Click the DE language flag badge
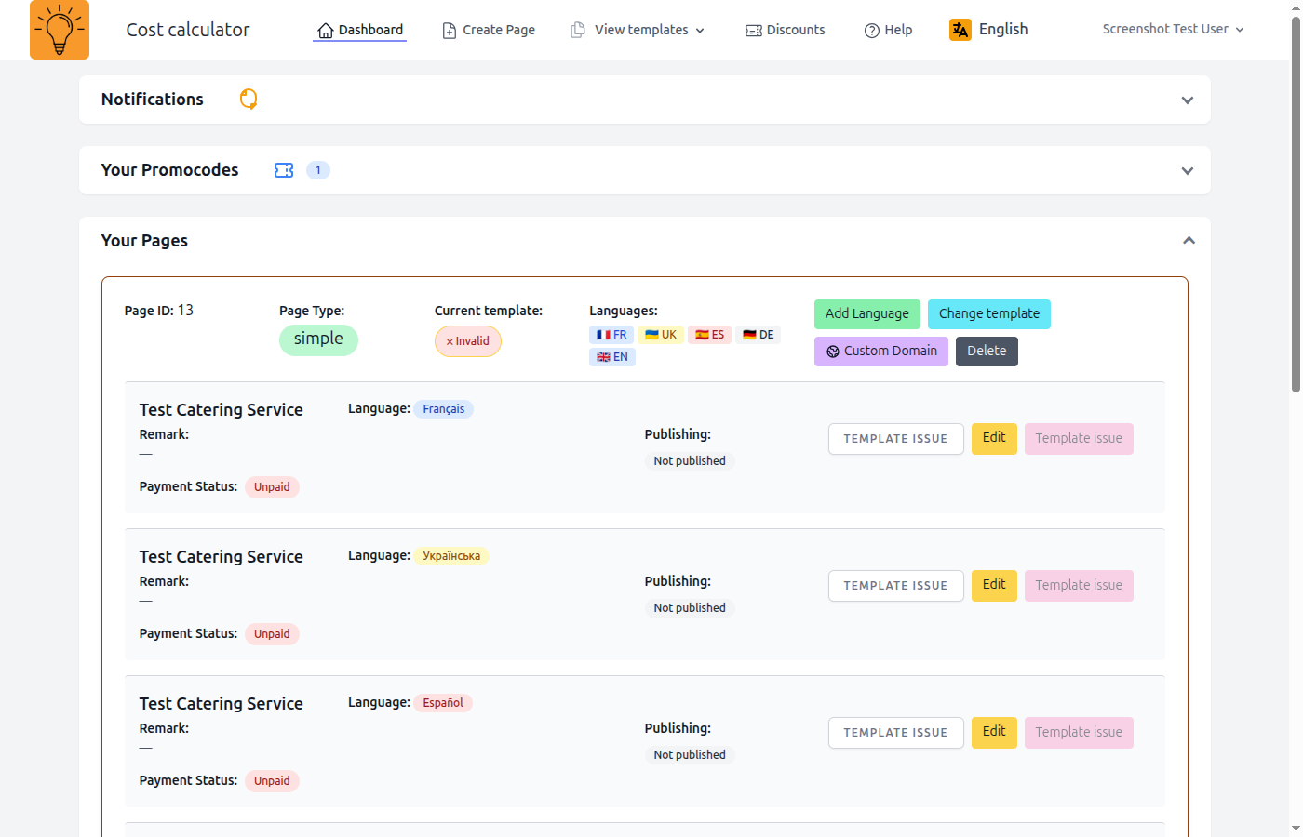This screenshot has height=837, width=1303. pos(759,335)
